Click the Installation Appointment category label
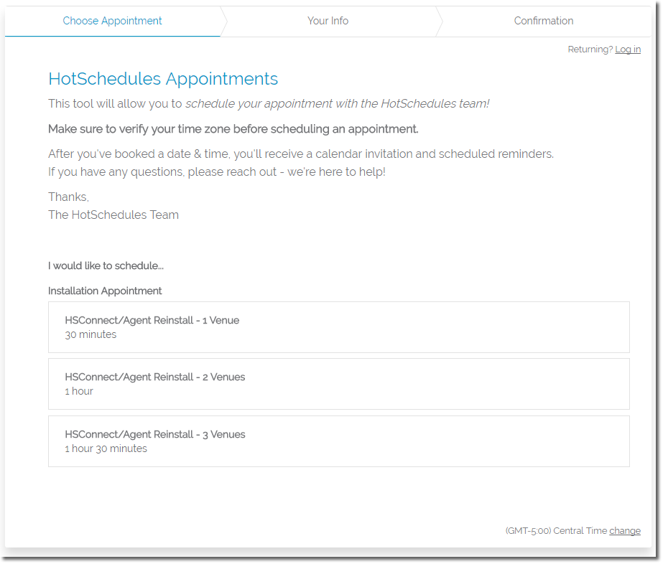Screen dimensions: 663x564 [x=105, y=291]
